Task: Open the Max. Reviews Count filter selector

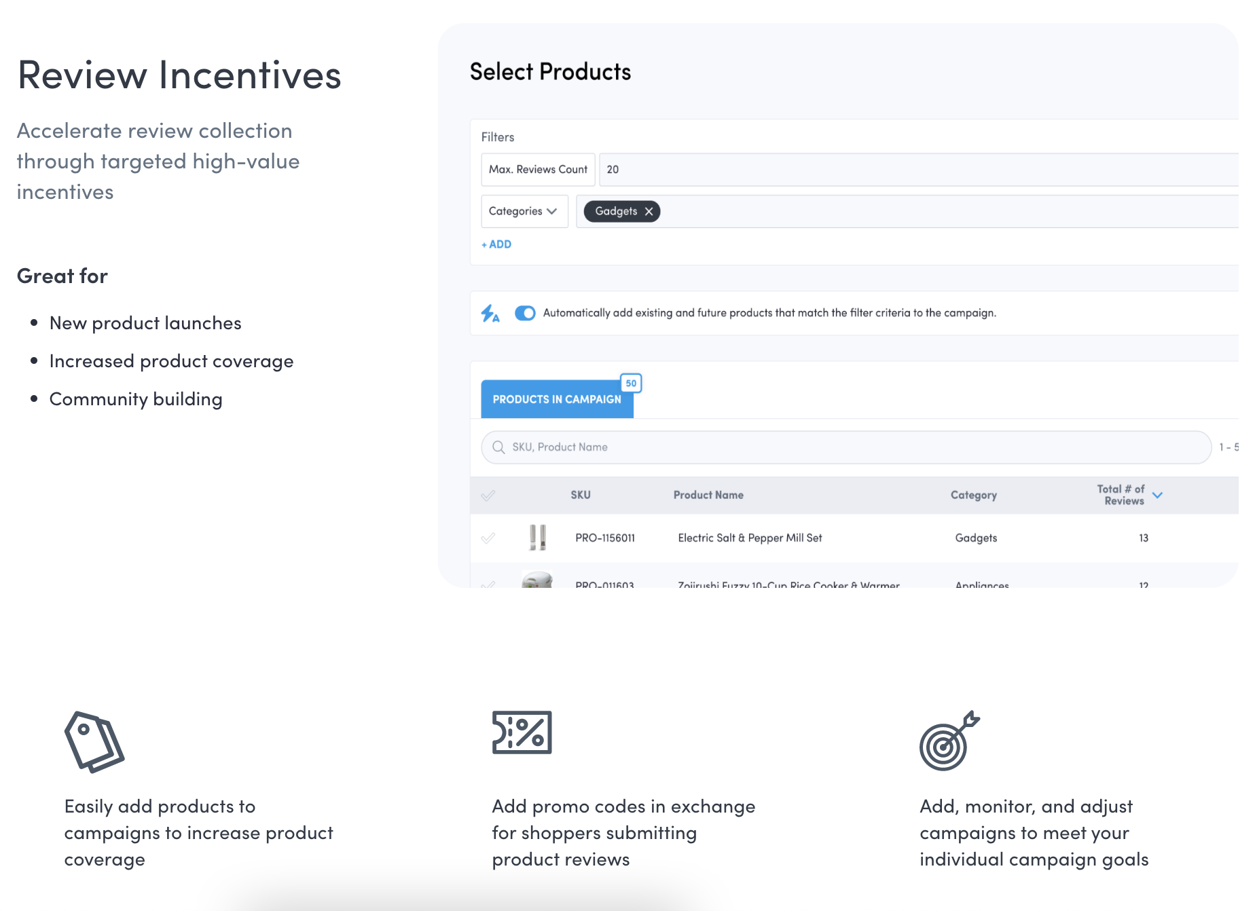Action: pos(538,170)
